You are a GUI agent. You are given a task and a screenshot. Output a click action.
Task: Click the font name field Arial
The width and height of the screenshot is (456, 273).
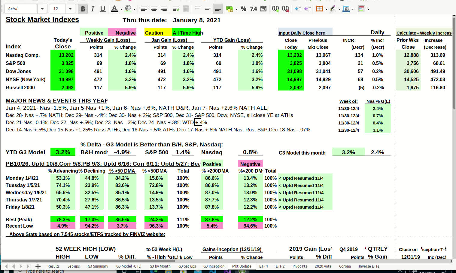click(21, 9)
